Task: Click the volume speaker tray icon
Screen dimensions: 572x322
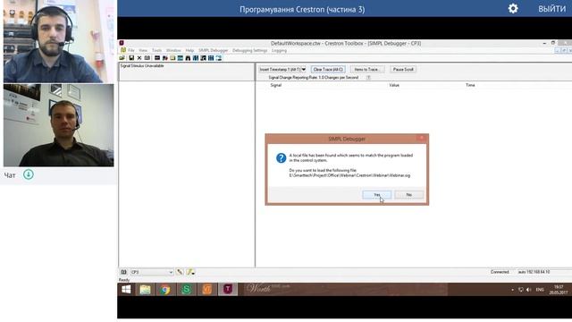Action: (x=529, y=290)
